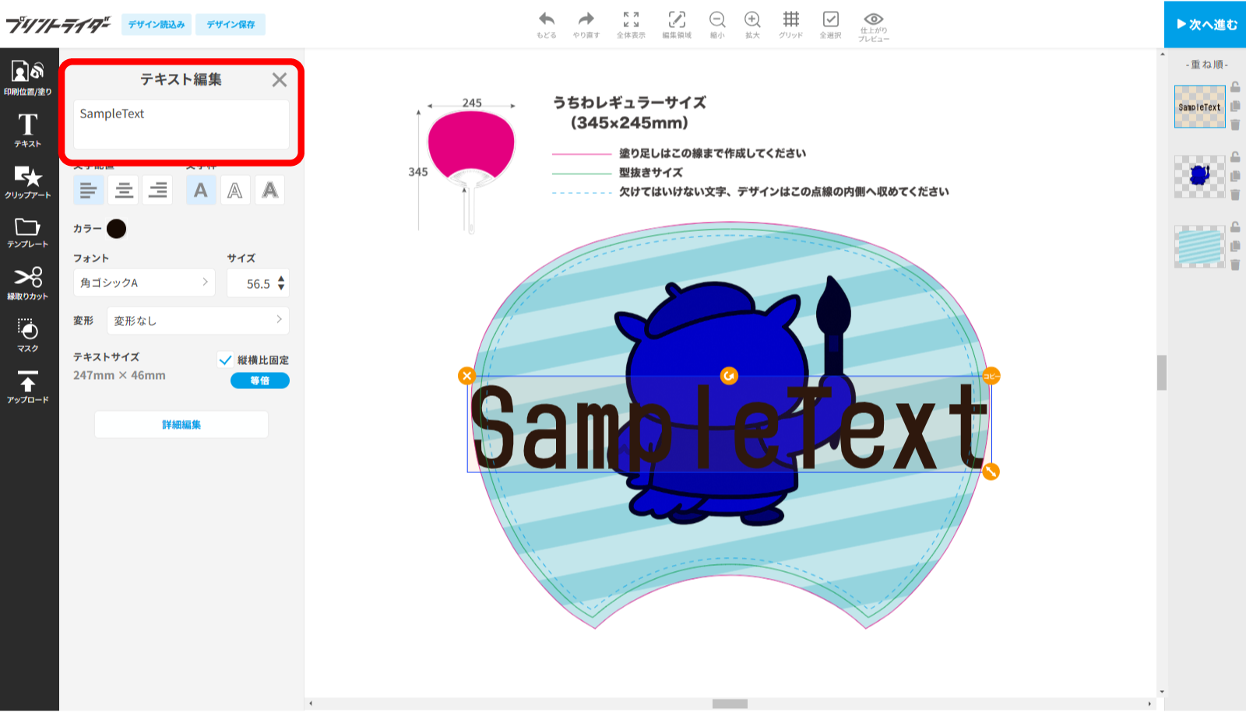
Task: Select the striped background layer thumbnail
Action: (x=1199, y=247)
